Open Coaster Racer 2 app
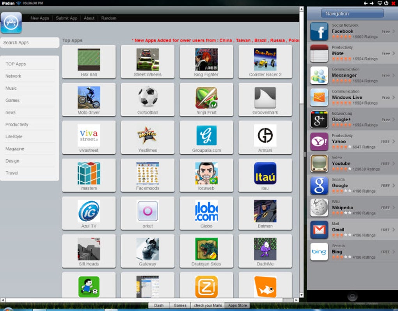398x311 pixels. click(265, 62)
